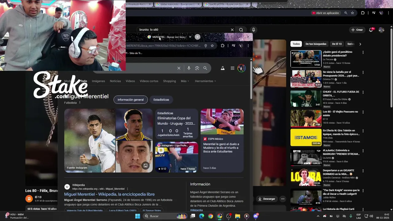This screenshot has width=393, height=221.
Task: Bookmark the YouTube page with star icon
Action: click(352, 13)
